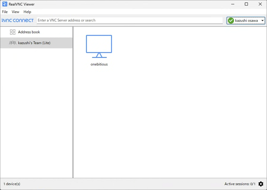
Task: Close the RealVNC Viewer window
Action: (x=260, y=4)
